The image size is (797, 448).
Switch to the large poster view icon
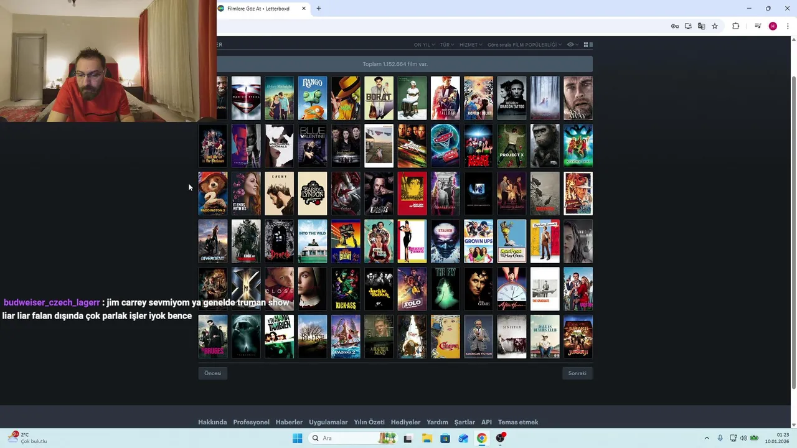(x=591, y=45)
